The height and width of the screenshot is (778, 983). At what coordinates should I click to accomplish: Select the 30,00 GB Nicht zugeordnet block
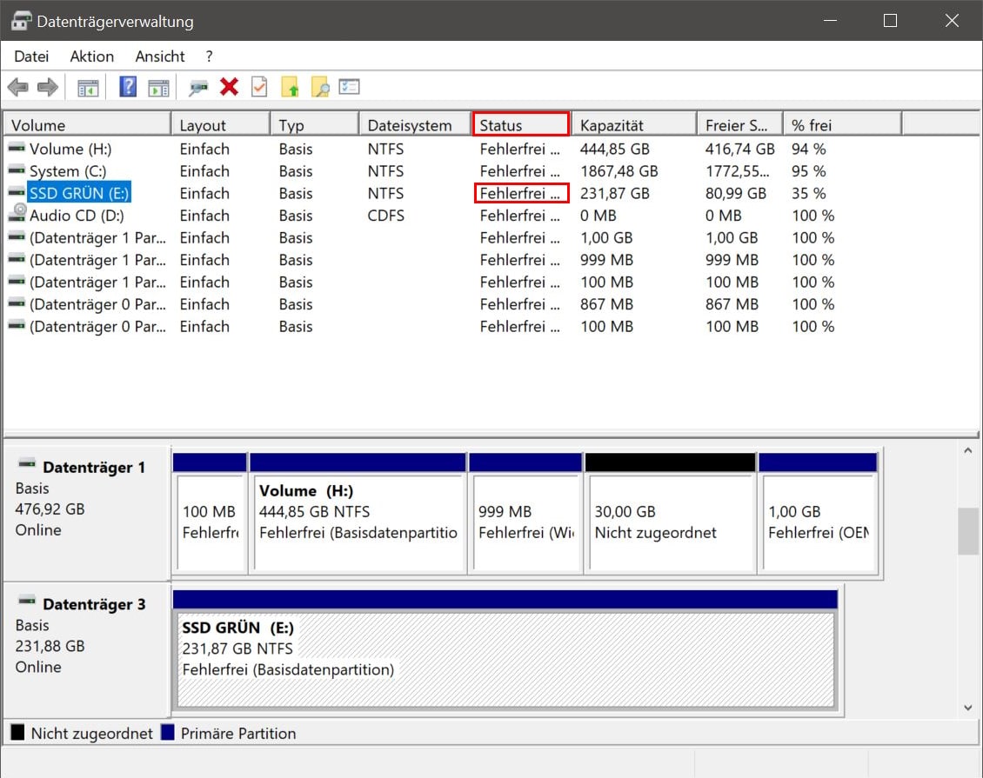point(670,514)
